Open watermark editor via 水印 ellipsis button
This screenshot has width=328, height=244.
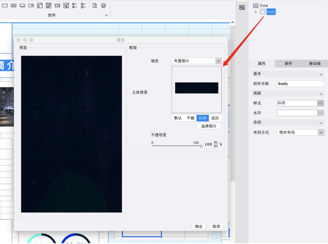point(321,113)
